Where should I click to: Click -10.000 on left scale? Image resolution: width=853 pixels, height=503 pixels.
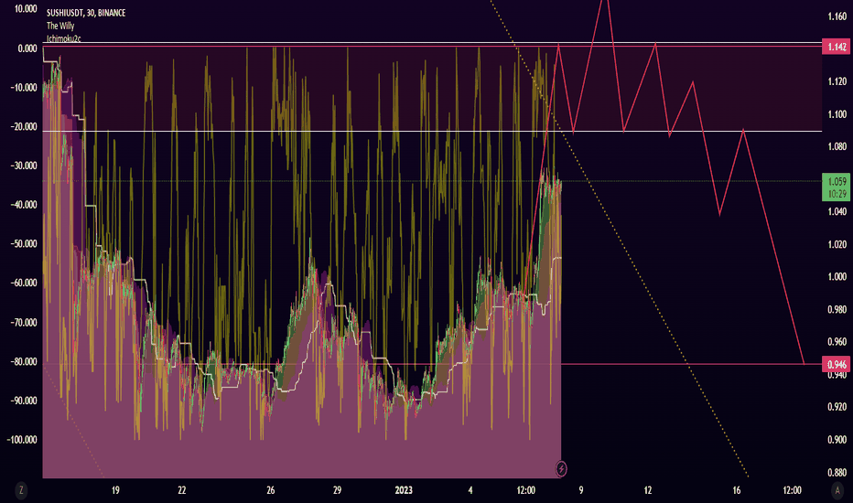tap(24, 88)
